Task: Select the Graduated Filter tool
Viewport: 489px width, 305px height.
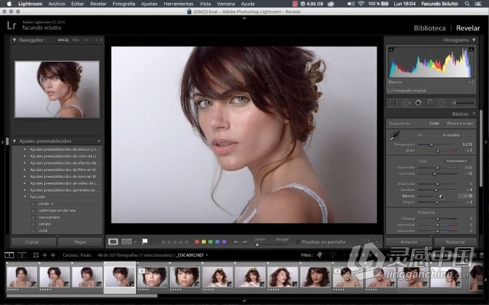Action: [430, 102]
